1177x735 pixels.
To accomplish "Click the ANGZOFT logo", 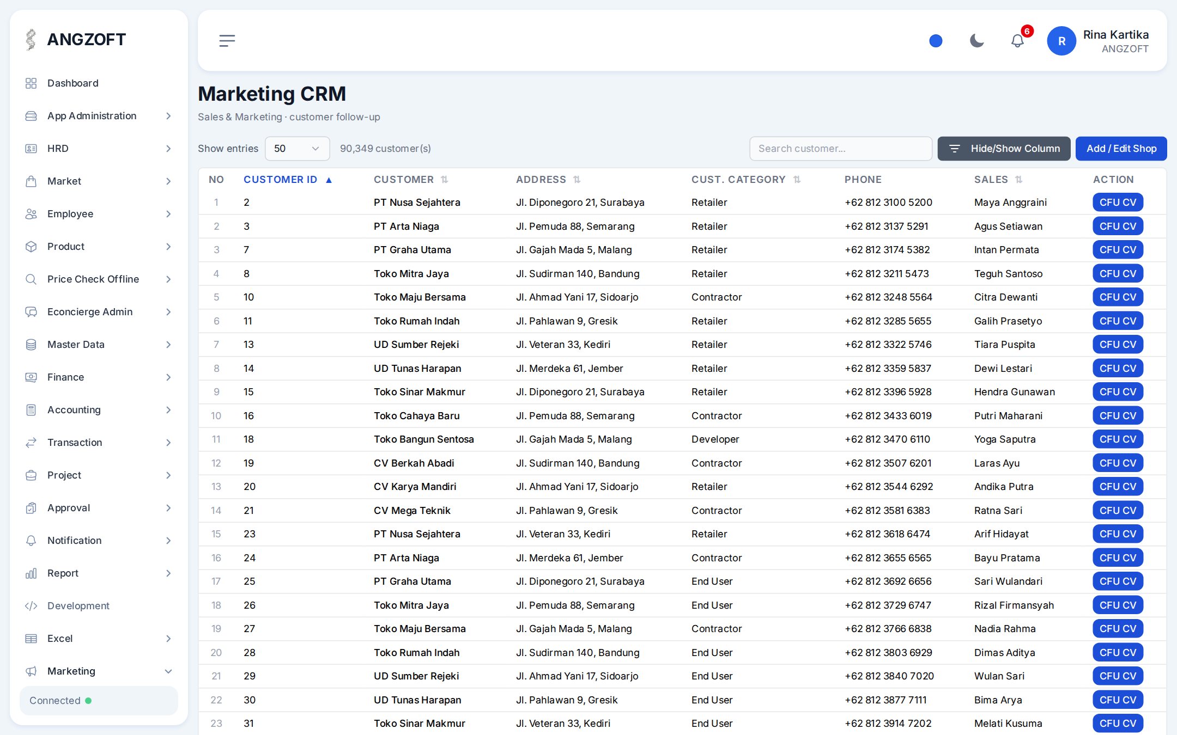I will click(76, 39).
